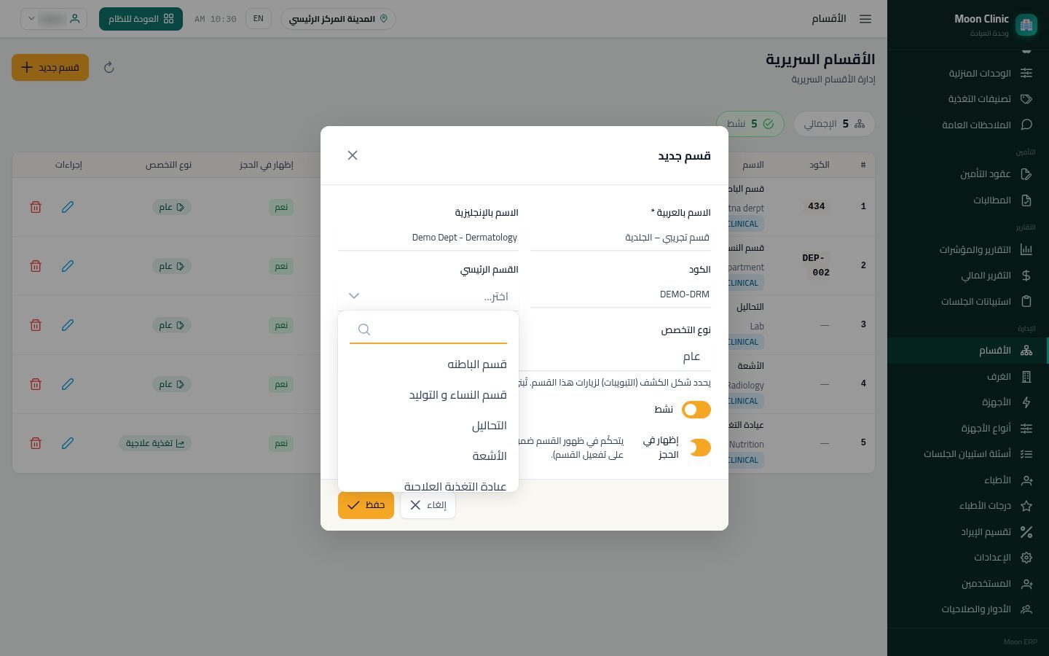Click the dropdown search input field

[x=428, y=329]
